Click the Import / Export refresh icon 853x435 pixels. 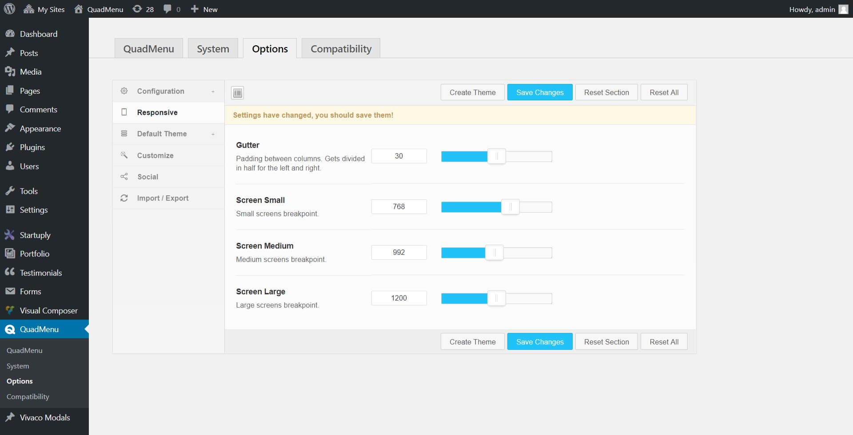(x=124, y=198)
